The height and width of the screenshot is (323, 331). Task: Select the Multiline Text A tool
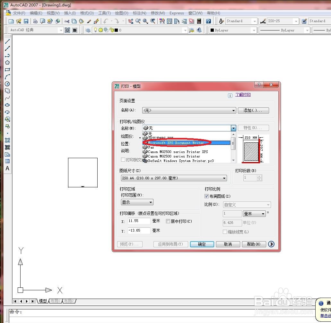click(7, 168)
